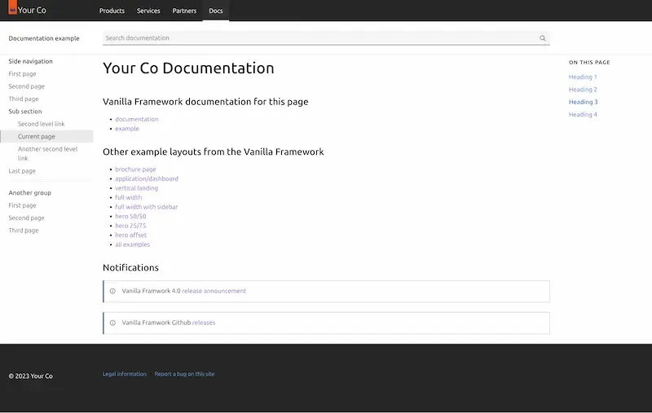652x413 pixels.
Task: Follow the release announcement link
Action: [x=214, y=291]
